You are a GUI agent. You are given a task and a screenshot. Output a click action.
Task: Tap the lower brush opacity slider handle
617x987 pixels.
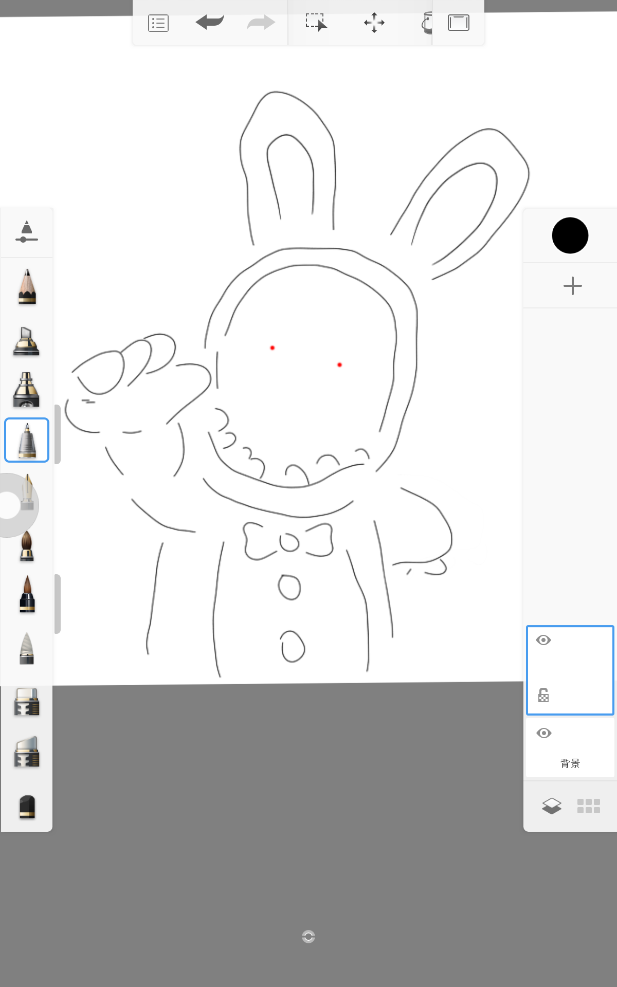click(58, 604)
